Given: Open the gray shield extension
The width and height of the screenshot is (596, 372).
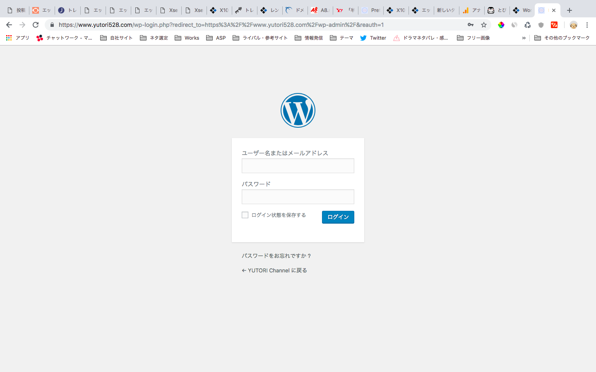Looking at the screenshot, I should 541,25.
